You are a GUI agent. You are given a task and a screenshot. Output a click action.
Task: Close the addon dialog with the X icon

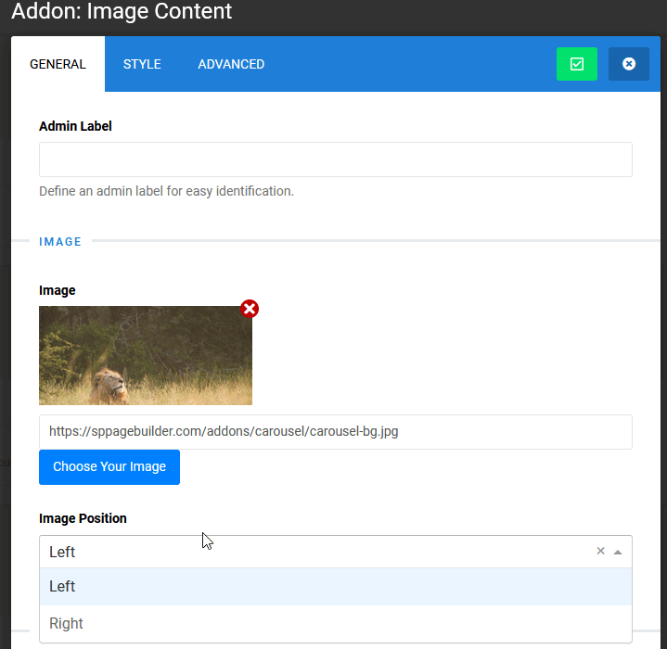coord(628,64)
